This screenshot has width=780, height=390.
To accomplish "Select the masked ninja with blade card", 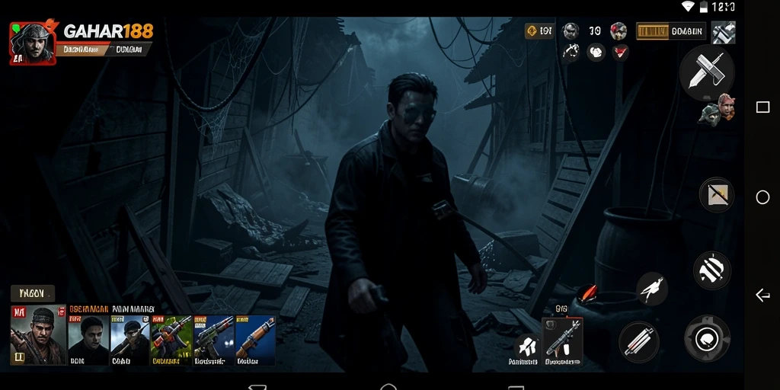I will 129,340.
